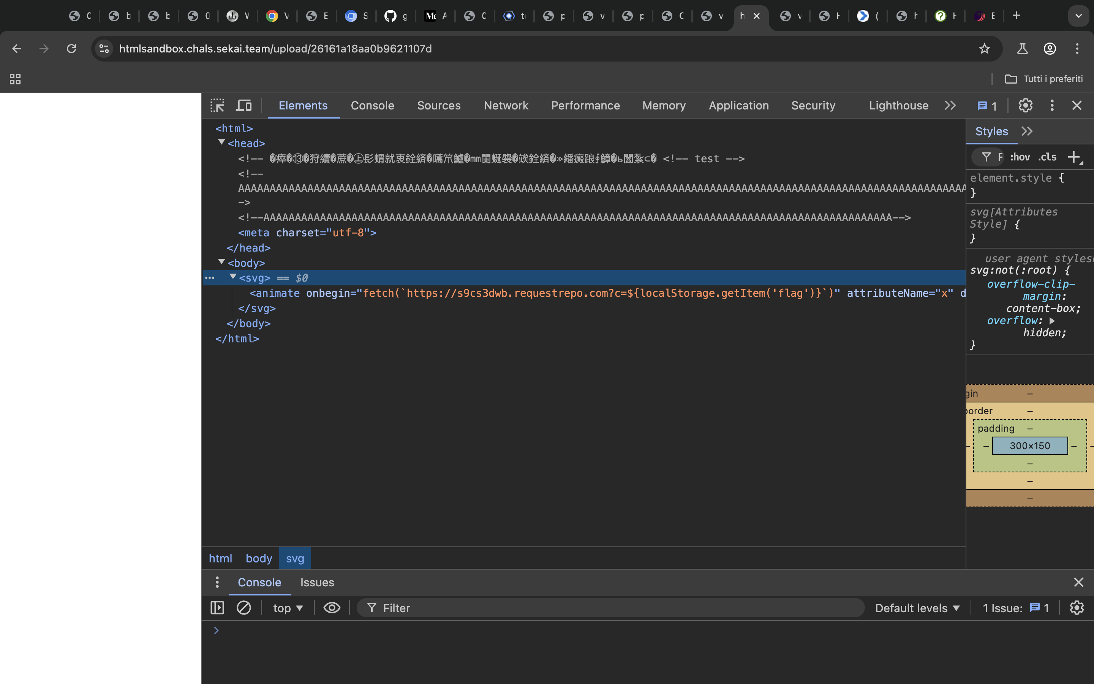Select the drawer Console tab
The image size is (1094, 684).
[x=259, y=582]
